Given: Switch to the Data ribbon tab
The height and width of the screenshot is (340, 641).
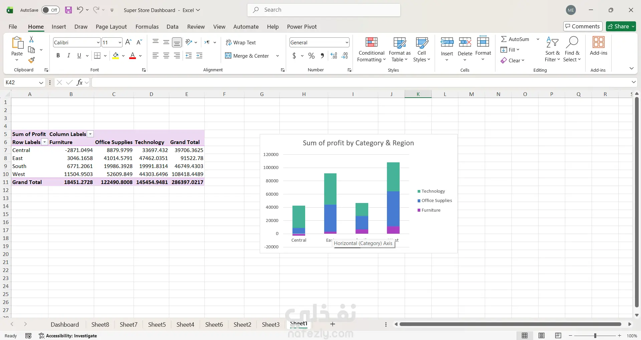Looking at the screenshot, I should pos(173,27).
